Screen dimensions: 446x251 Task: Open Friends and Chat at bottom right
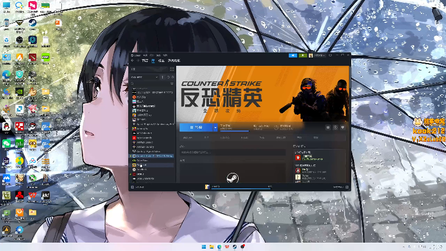pyautogui.click(x=341, y=187)
